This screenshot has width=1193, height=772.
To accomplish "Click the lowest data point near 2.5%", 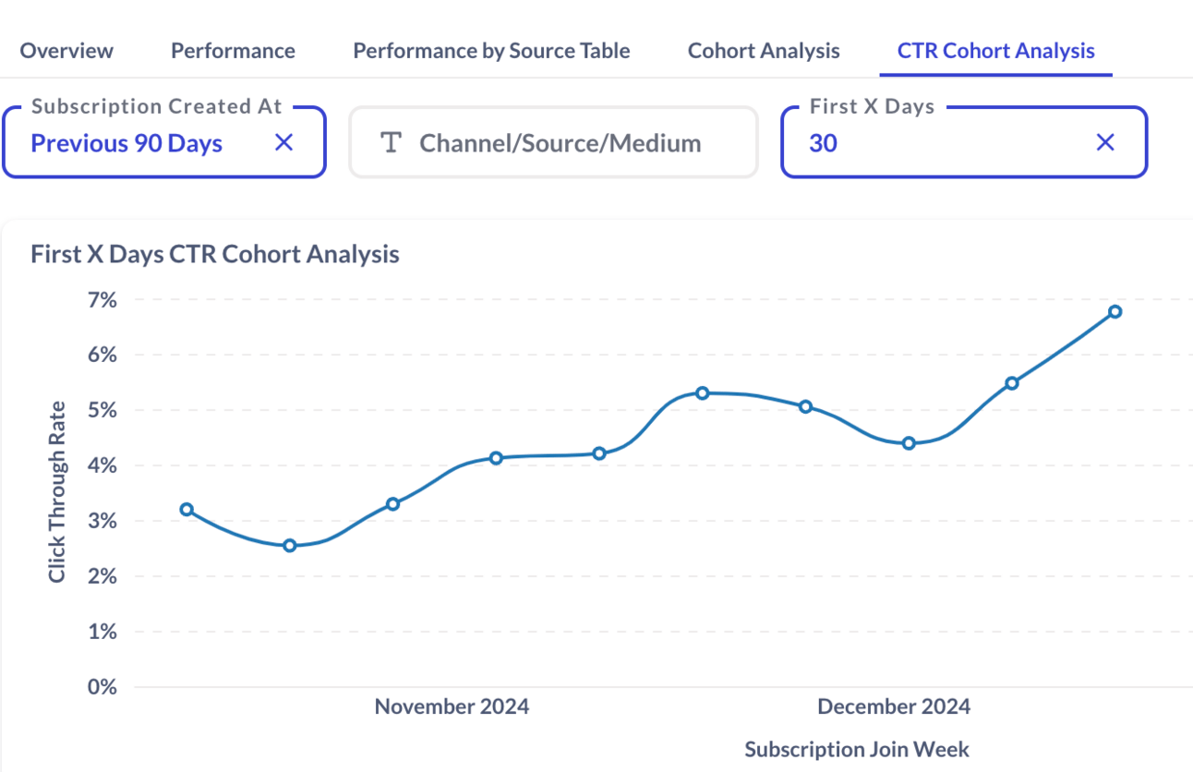I will click(290, 545).
